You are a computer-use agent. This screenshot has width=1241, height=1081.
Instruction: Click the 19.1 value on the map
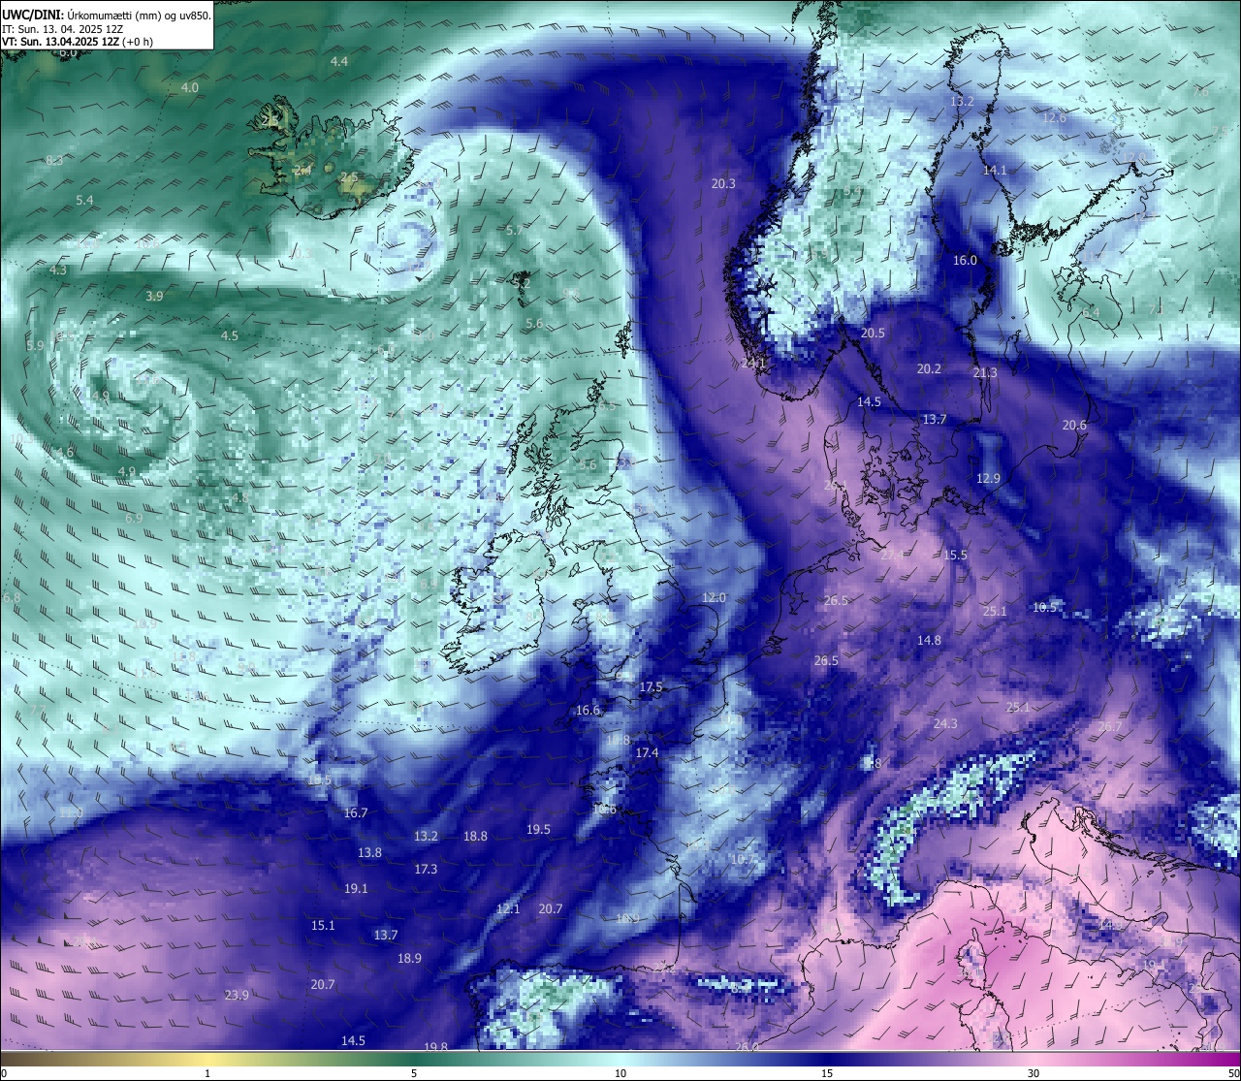point(356,888)
